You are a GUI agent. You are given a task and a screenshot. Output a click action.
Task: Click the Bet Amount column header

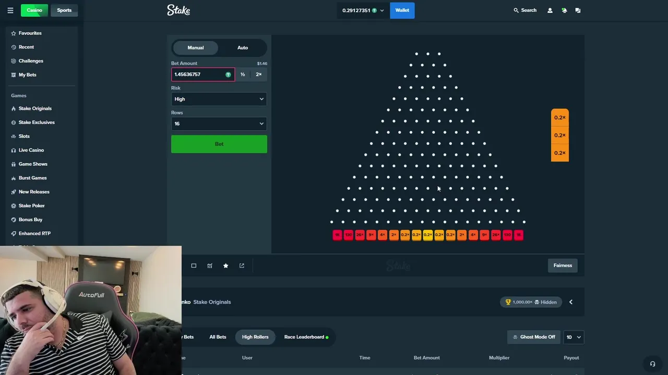427,358
